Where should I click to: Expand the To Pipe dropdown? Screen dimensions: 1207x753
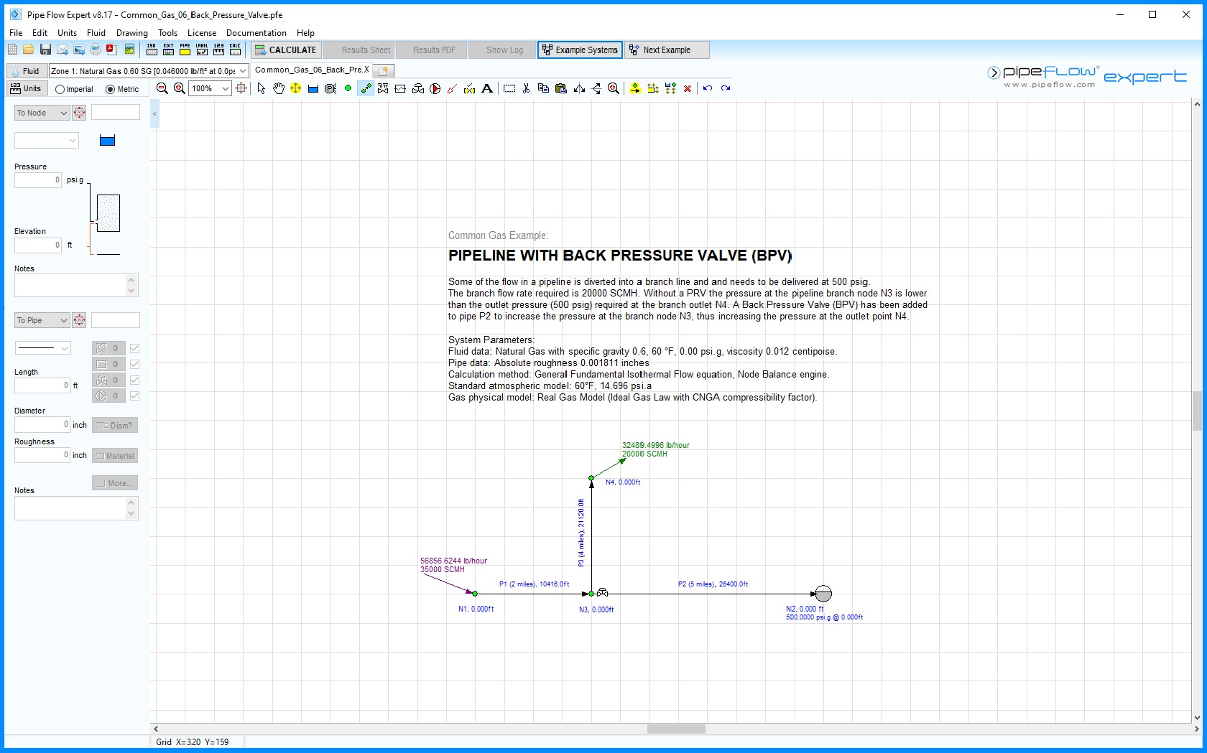click(x=42, y=320)
